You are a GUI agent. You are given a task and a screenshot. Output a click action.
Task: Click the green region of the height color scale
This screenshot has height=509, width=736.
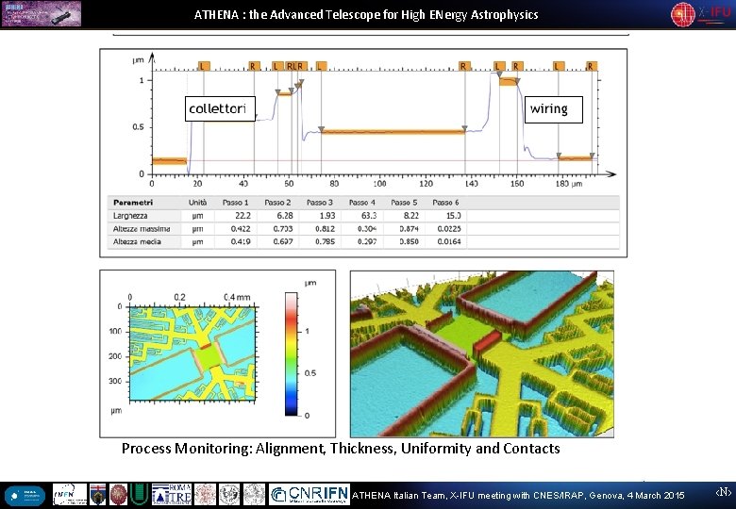tap(291, 358)
